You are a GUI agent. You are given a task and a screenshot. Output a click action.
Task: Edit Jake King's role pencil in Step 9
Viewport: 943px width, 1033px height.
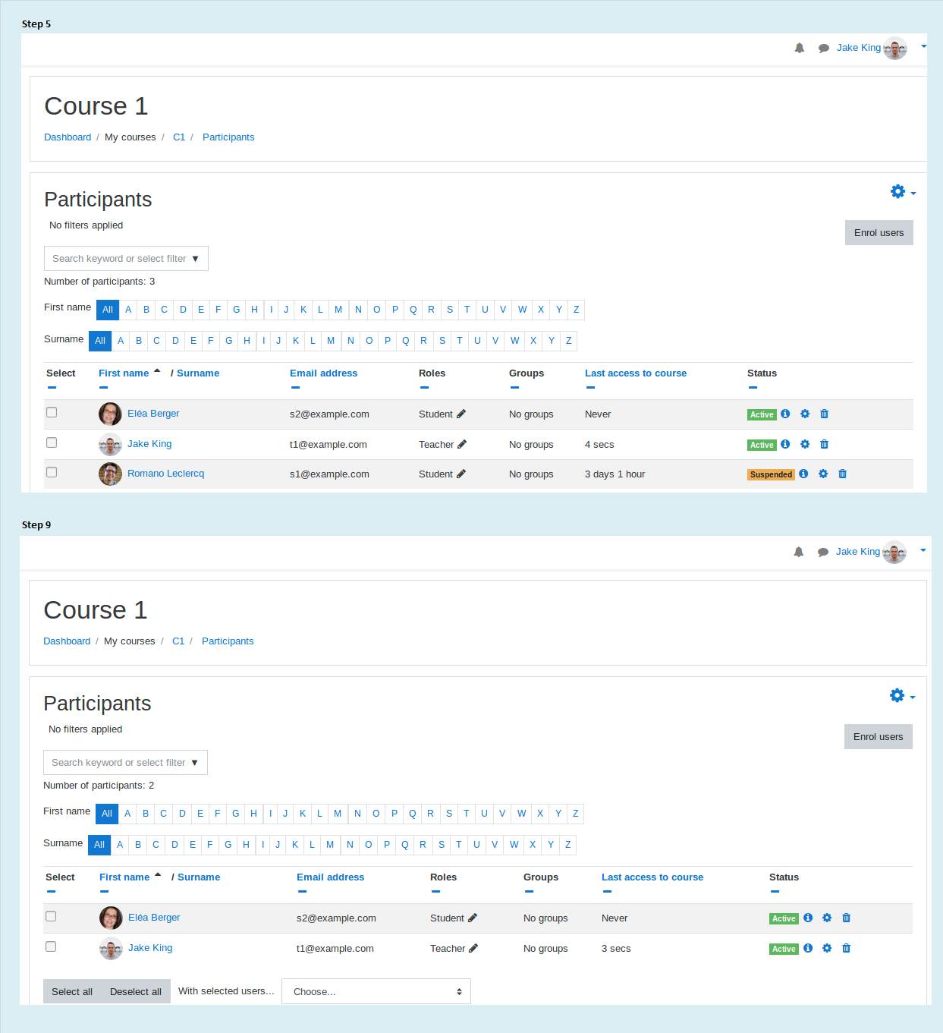pos(473,948)
